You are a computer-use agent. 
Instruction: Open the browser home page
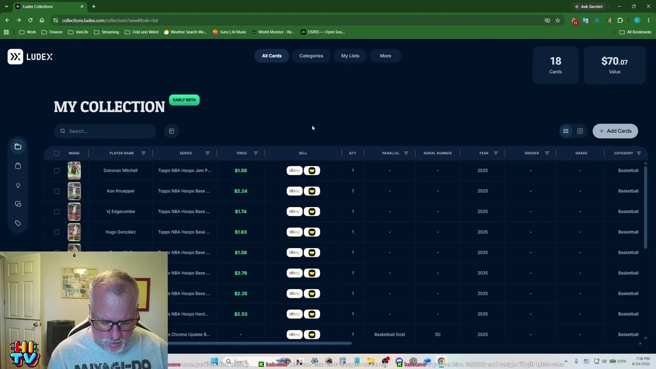[x=42, y=20]
